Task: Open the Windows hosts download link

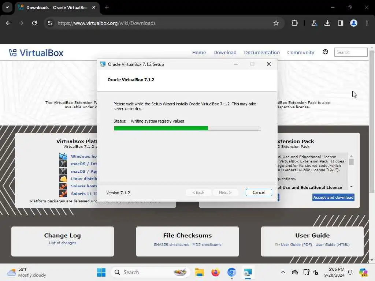Action: point(84,156)
